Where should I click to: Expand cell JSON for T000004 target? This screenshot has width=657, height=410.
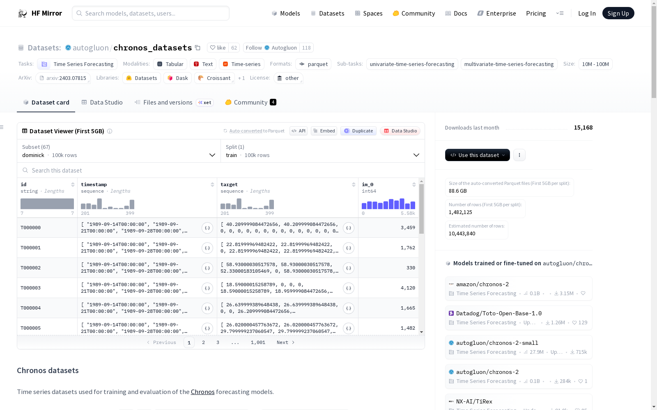[x=349, y=308]
